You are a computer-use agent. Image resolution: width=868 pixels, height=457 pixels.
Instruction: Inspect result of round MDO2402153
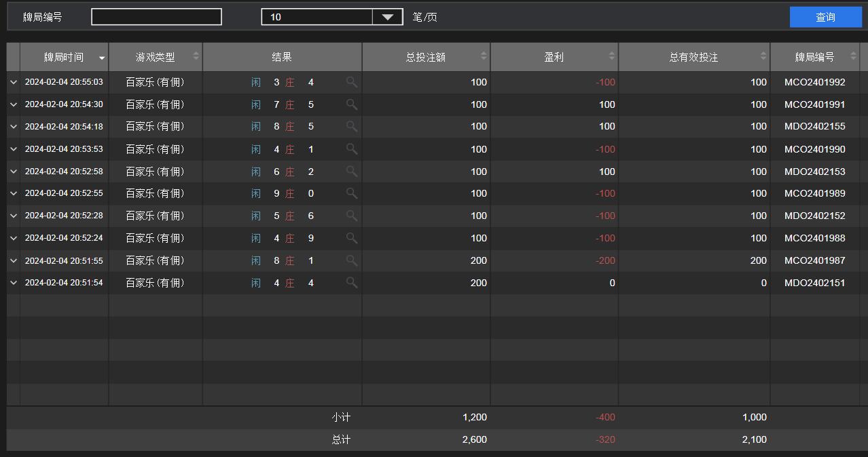pyautogui.click(x=351, y=171)
